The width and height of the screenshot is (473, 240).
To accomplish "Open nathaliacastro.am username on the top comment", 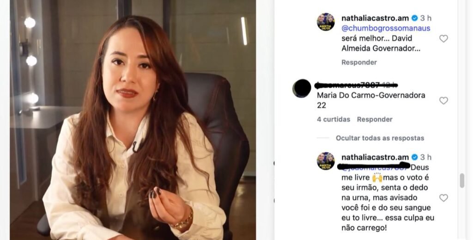I will pyautogui.click(x=375, y=18).
